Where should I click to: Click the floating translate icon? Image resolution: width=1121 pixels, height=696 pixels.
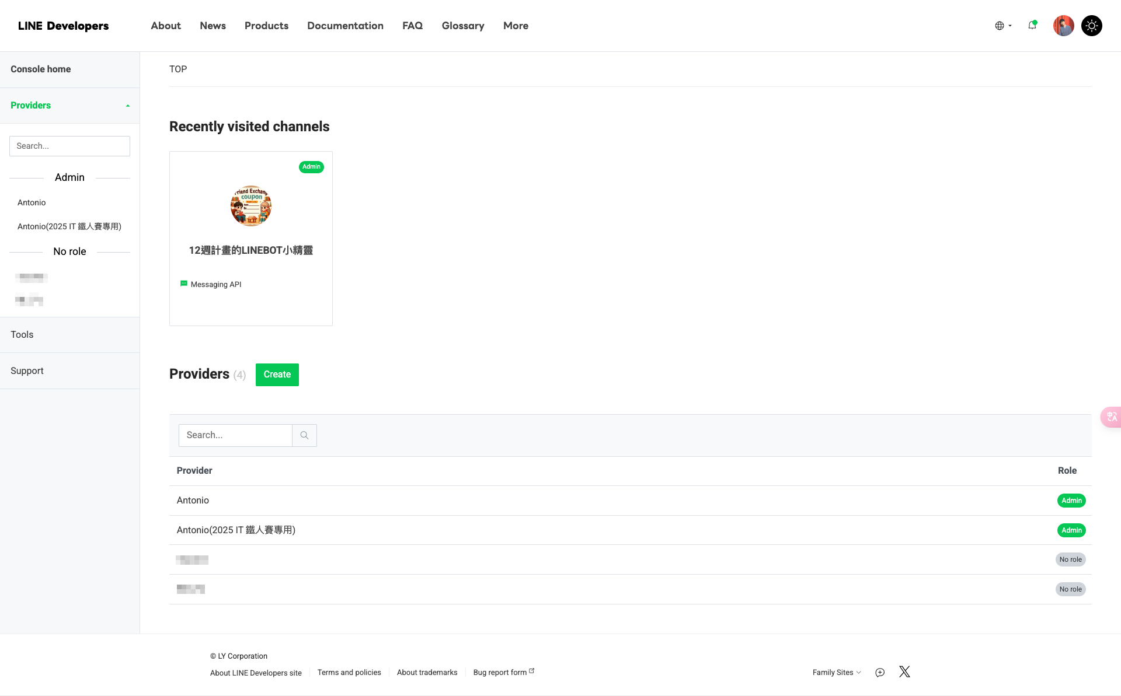1111,417
